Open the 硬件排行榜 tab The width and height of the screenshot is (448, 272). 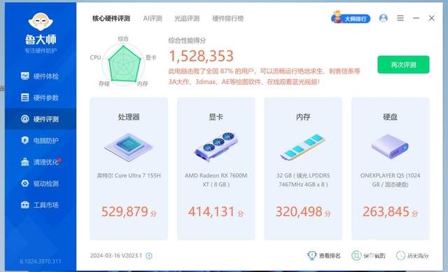point(227,19)
